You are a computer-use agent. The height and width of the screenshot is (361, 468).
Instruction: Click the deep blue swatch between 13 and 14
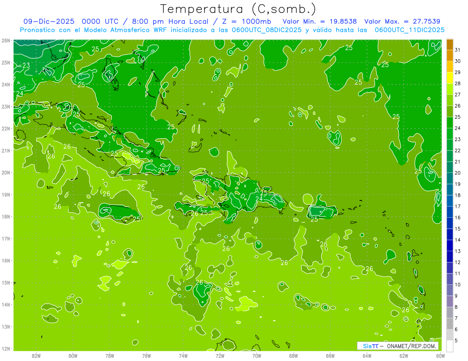pos(450,245)
